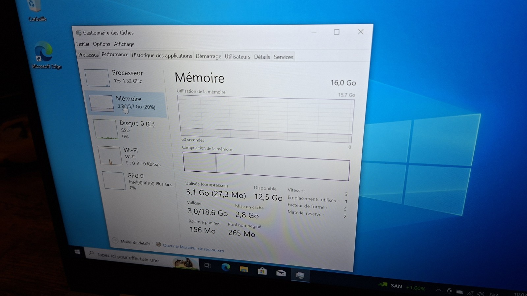Viewport: 527px width, 296px height.
Task: Select the Task Manager taskbar button
Action: [300, 275]
